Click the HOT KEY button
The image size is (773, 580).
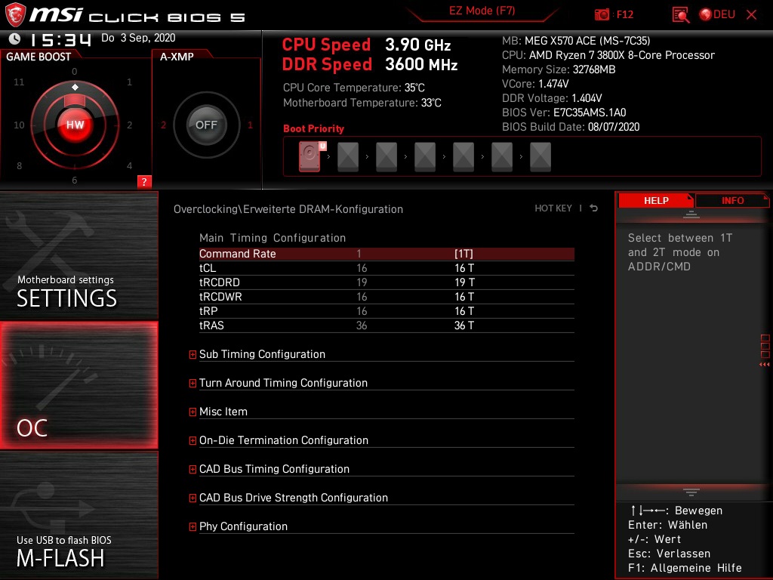553,208
